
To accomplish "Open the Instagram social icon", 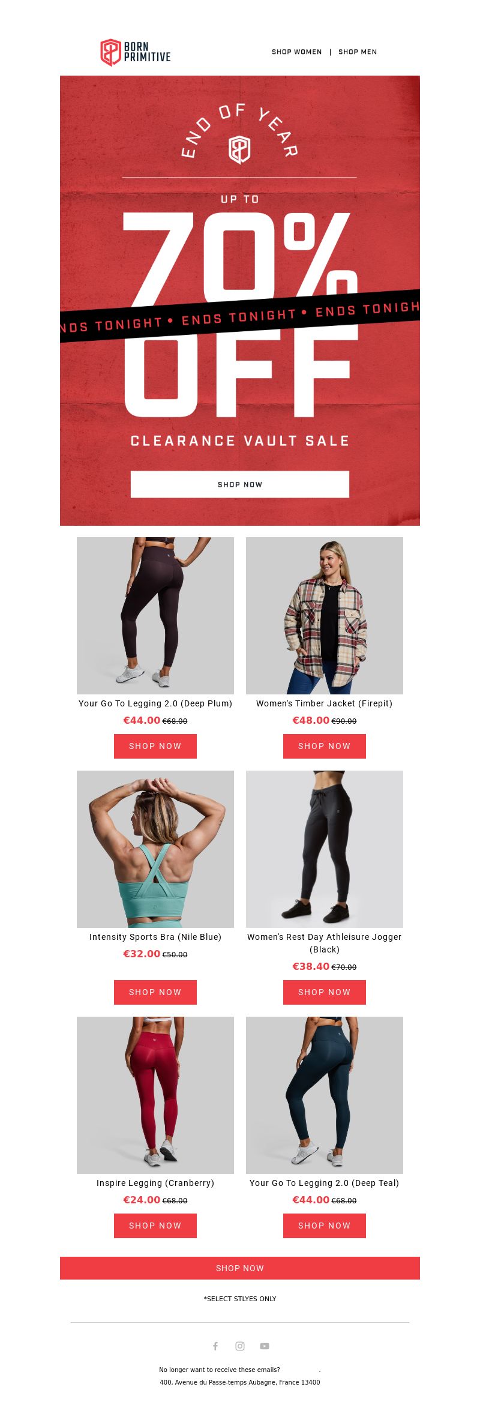I will 240,1346.
